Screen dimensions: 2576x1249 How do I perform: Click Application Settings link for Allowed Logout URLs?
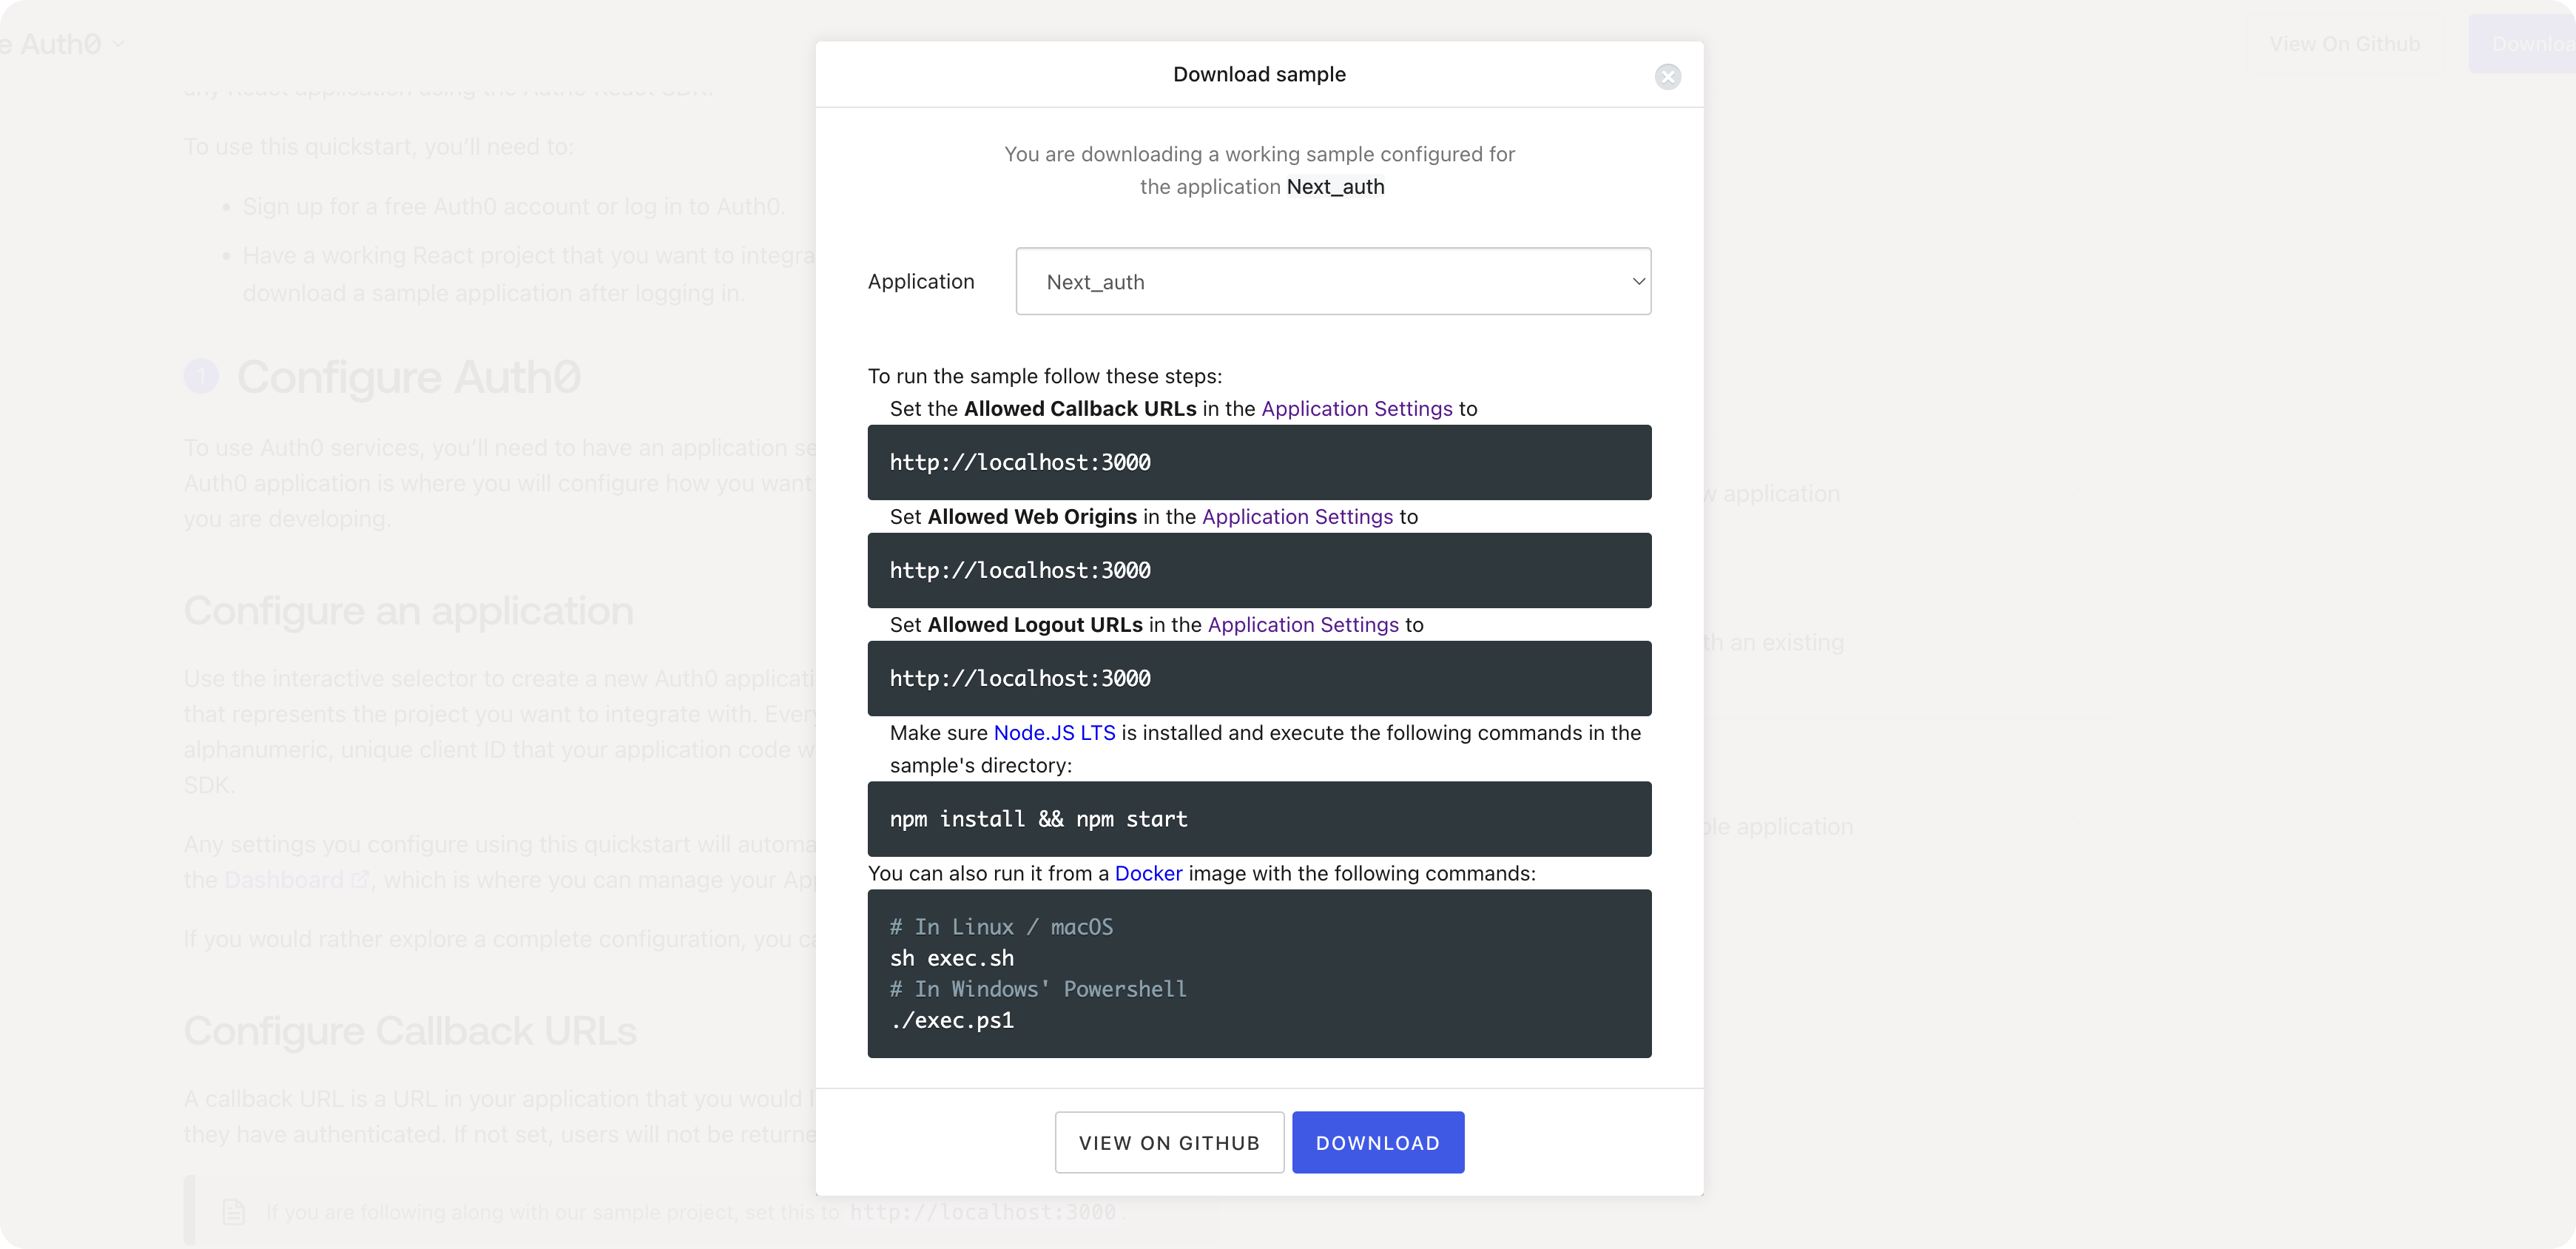[1301, 624]
